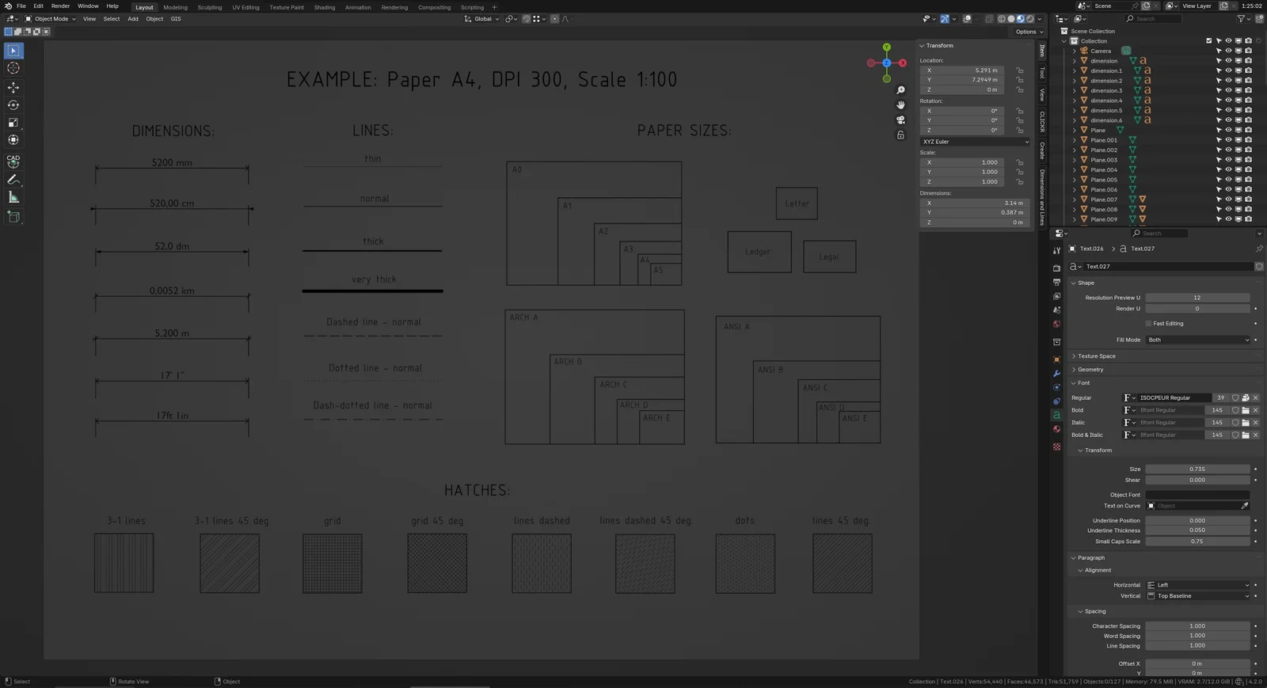Click the pan hand viewport icon
Viewport: 1267px width, 688px height.
pos(900,105)
